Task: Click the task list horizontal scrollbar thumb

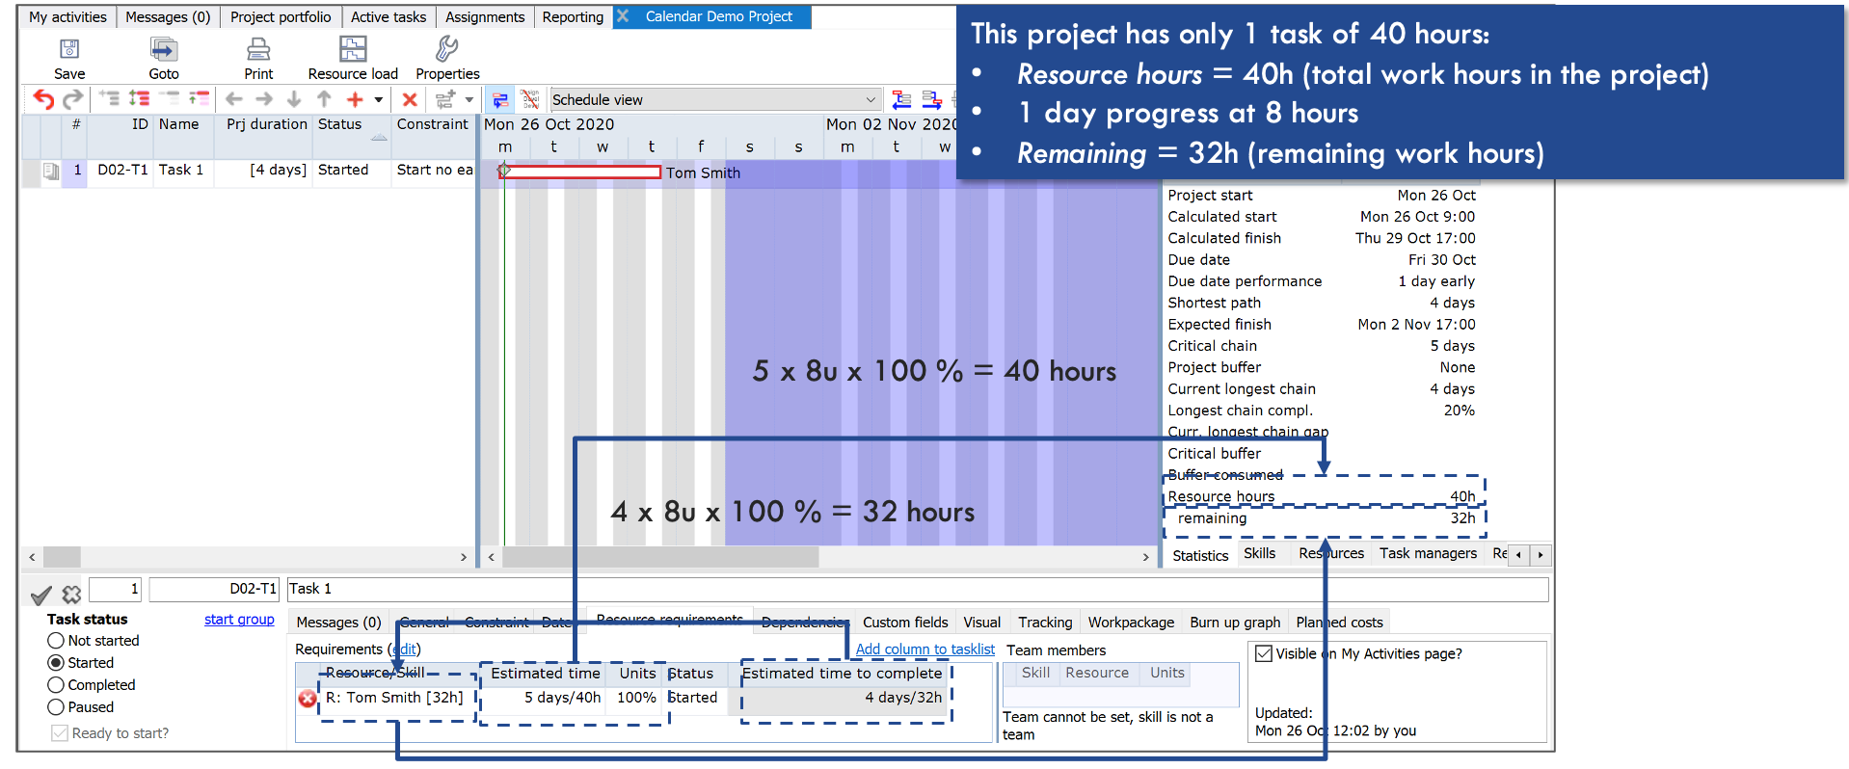Action: (62, 557)
